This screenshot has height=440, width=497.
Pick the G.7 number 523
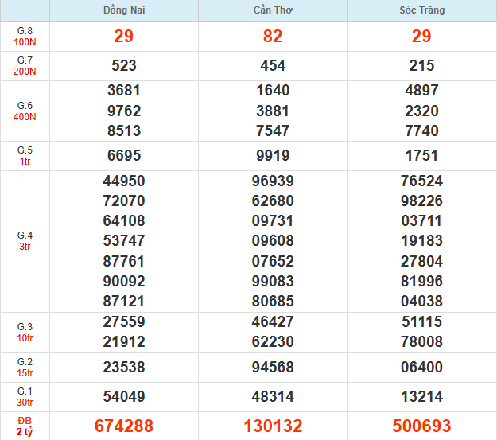coord(124,66)
